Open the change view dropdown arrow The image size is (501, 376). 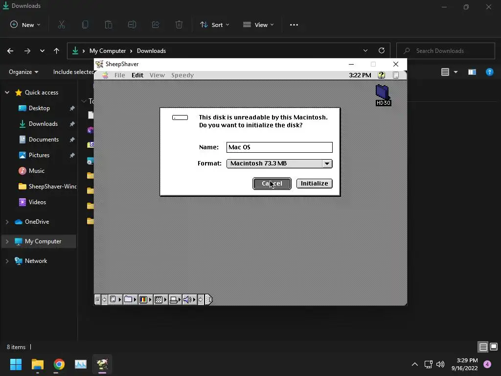(455, 72)
